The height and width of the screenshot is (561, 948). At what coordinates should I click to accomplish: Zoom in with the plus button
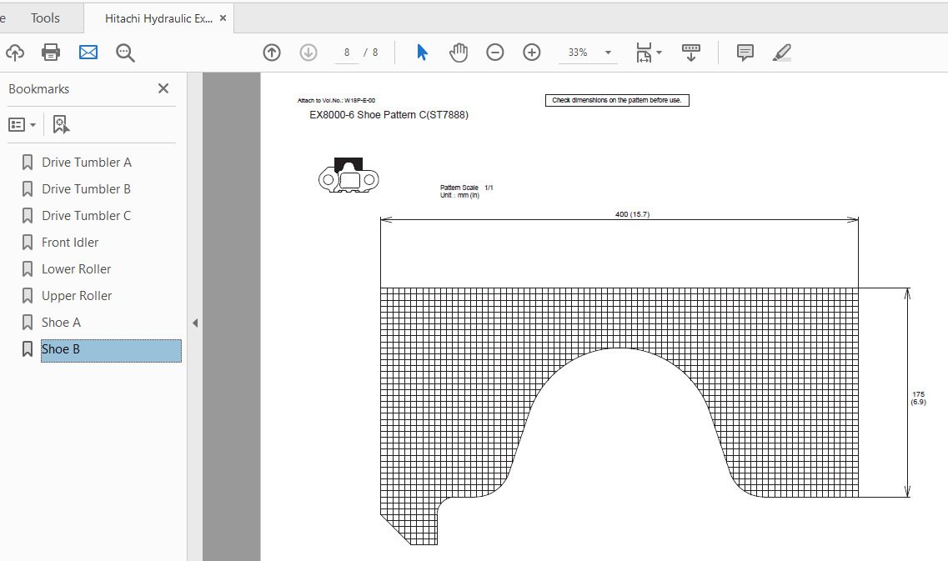(532, 53)
